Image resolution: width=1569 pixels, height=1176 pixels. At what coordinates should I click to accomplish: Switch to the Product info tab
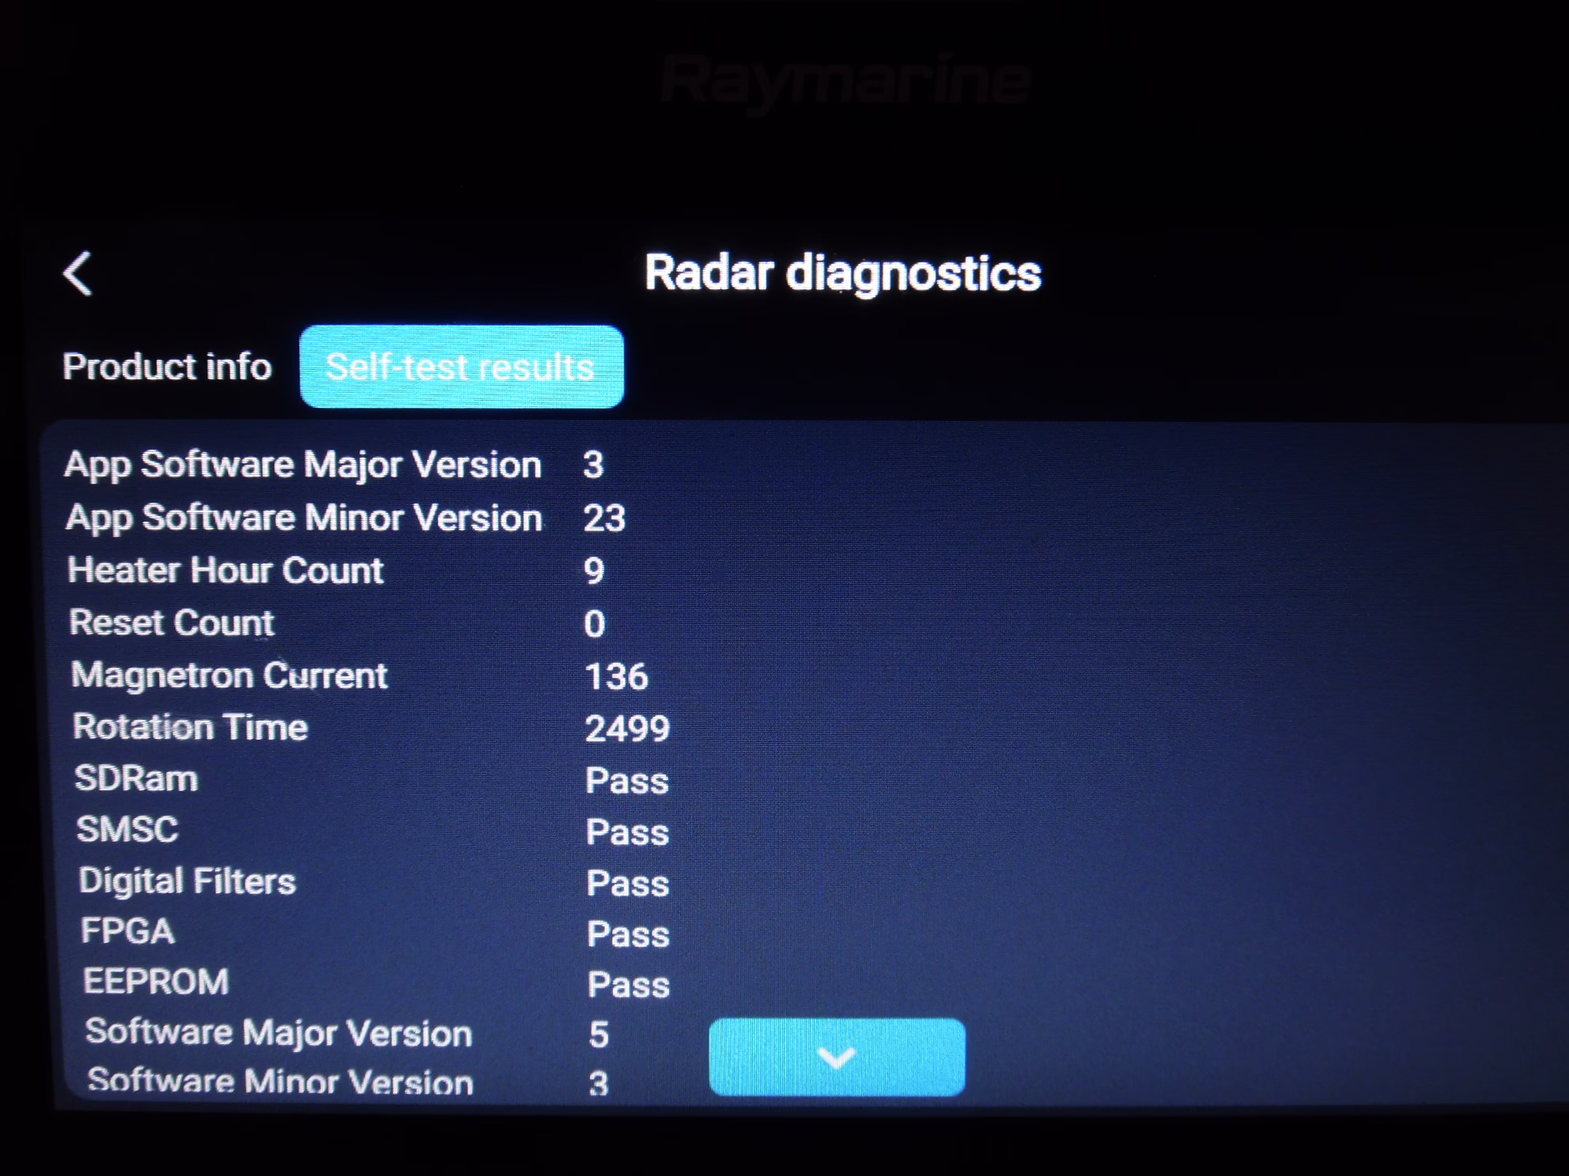pyautogui.click(x=167, y=367)
